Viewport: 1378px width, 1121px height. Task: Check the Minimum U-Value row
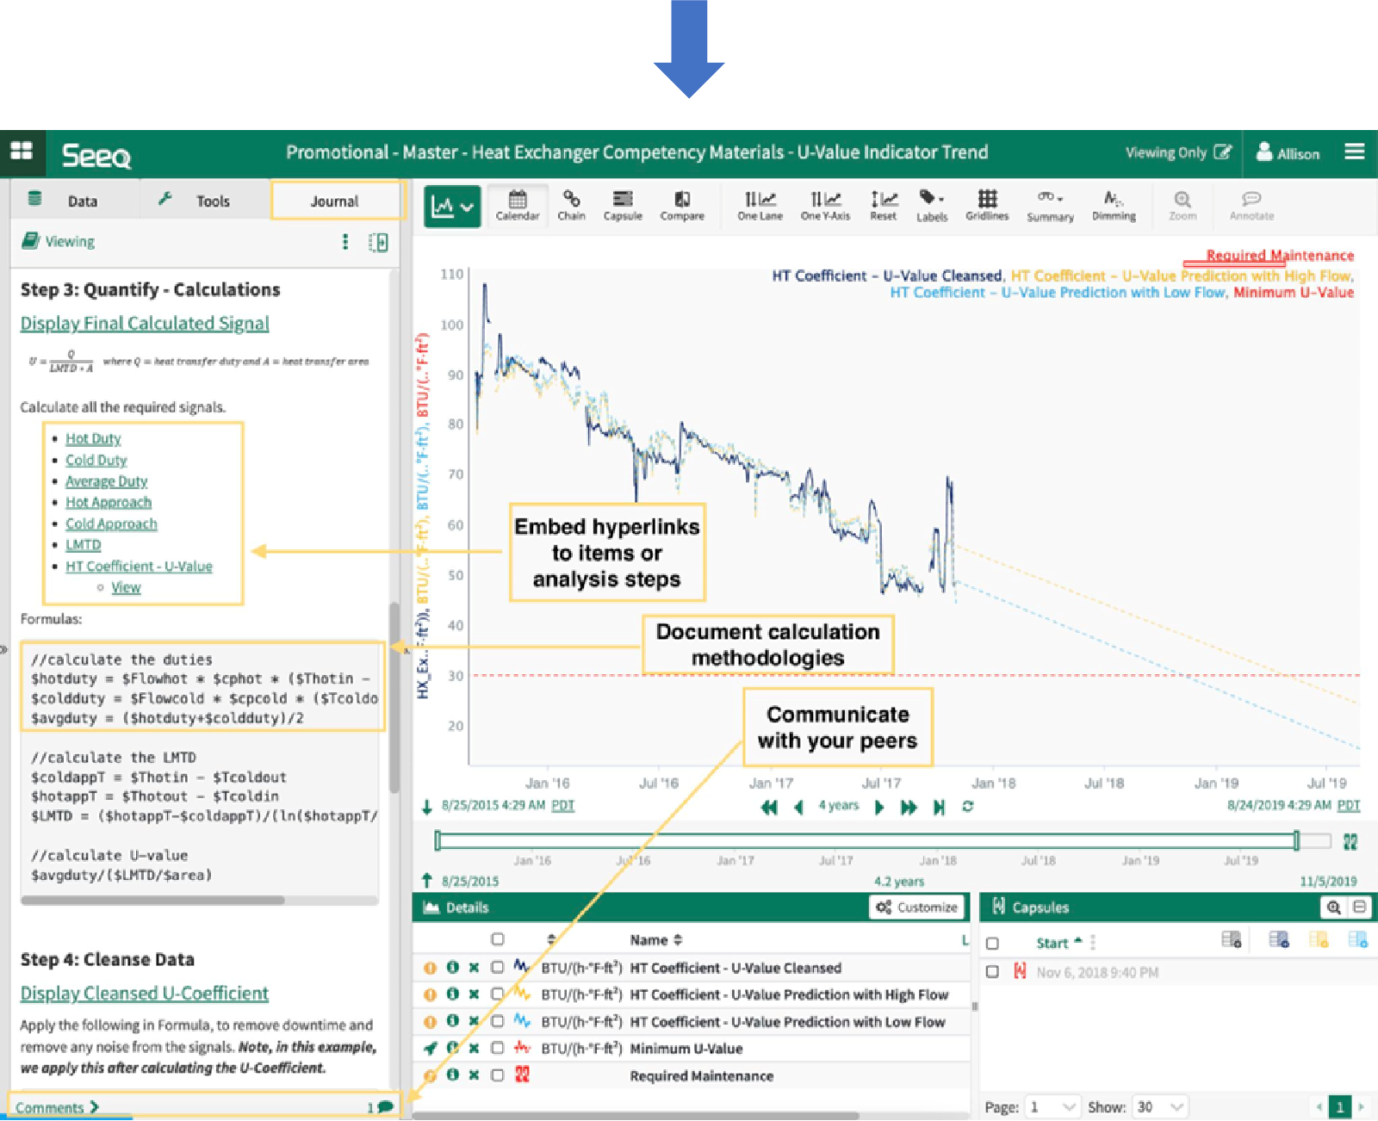[498, 1048]
